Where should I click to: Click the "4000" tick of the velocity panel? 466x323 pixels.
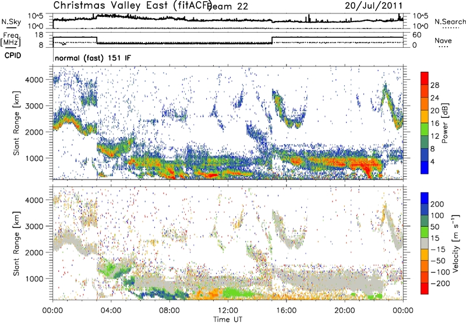[34, 200]
